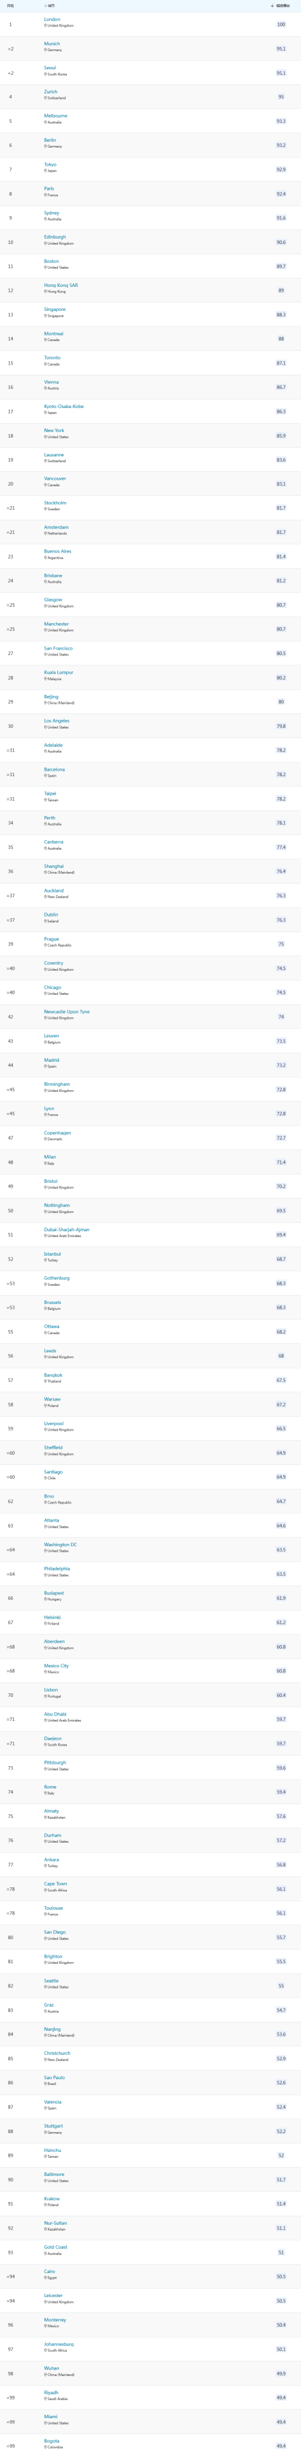Click location pin icon under Kuala Lumpur

[x=46, y=679]
